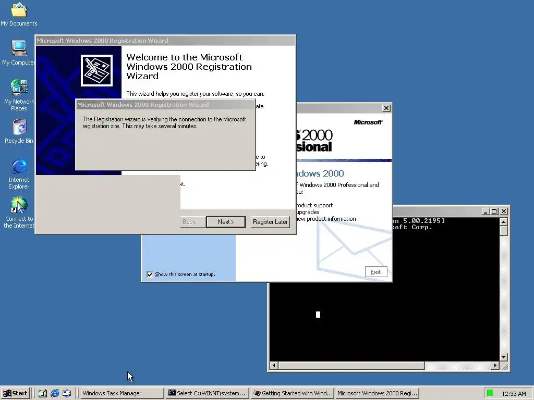Click "new product information" text

[326, 219]
